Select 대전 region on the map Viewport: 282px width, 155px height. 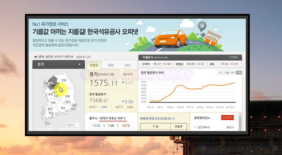click(x=57, y=96)
